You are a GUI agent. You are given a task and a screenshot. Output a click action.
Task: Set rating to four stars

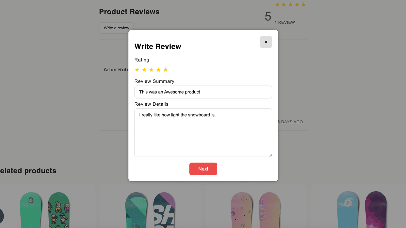pos(158,70)
